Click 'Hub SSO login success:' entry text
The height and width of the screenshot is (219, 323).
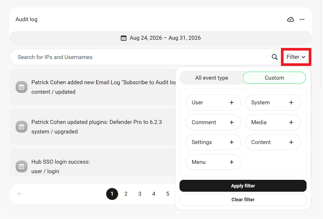click(x=61, y=162)
